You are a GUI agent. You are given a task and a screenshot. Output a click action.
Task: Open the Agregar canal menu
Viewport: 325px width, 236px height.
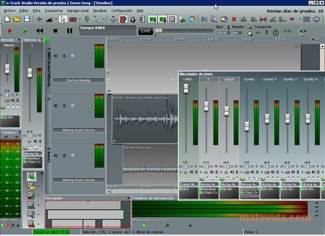coord(78,11)
